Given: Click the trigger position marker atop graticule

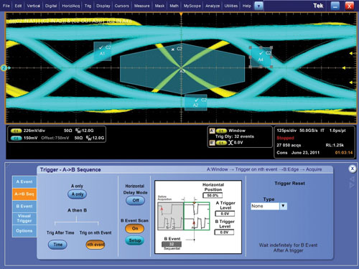Looking at the screenshot, I should (181, 14).
